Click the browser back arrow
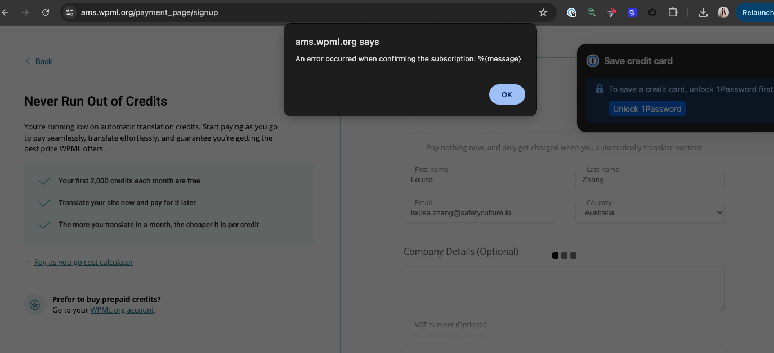The width and height of the screenshot is (774, 353). pyautogui.click(x=5, y=12)
